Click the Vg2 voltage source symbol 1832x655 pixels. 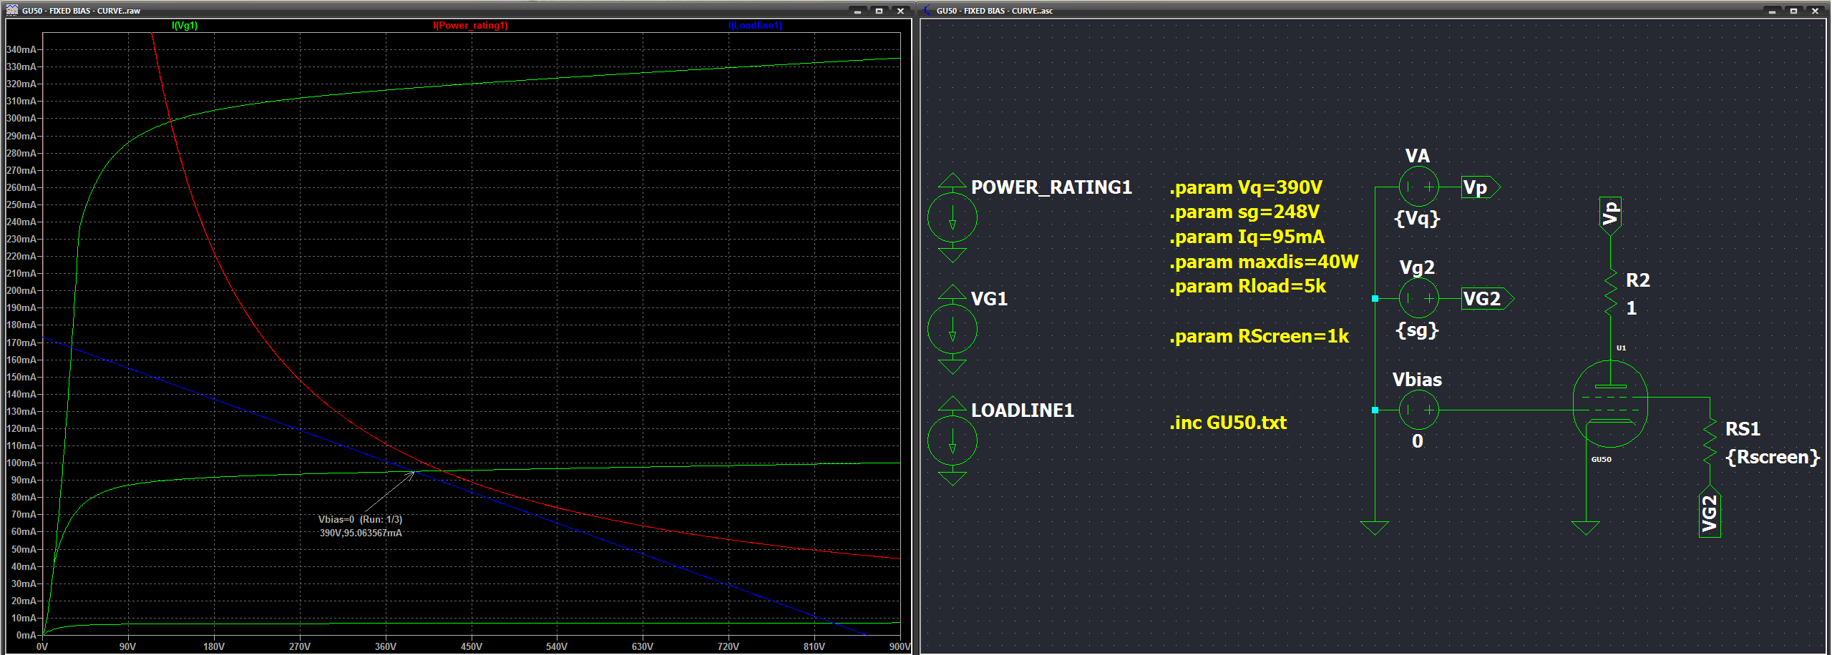click(1418, 298)
